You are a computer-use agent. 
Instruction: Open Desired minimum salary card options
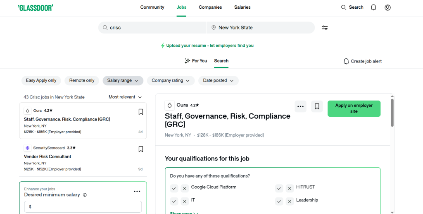137,192
